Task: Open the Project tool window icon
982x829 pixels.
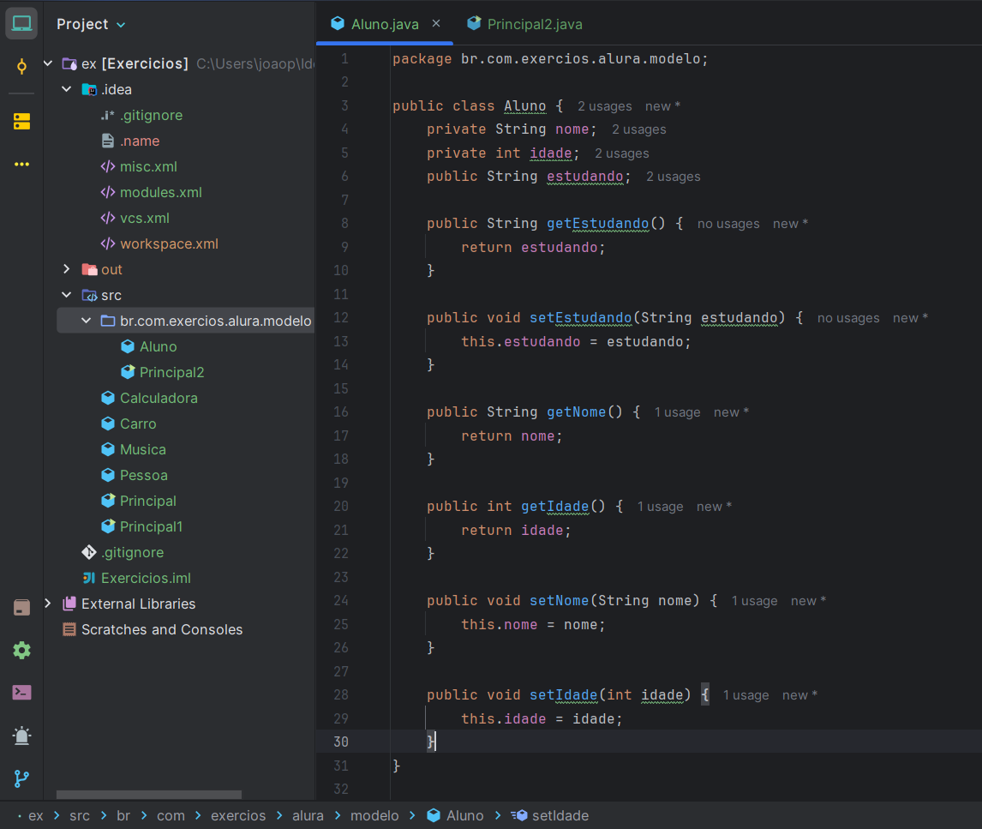Action: coord(21,25)
